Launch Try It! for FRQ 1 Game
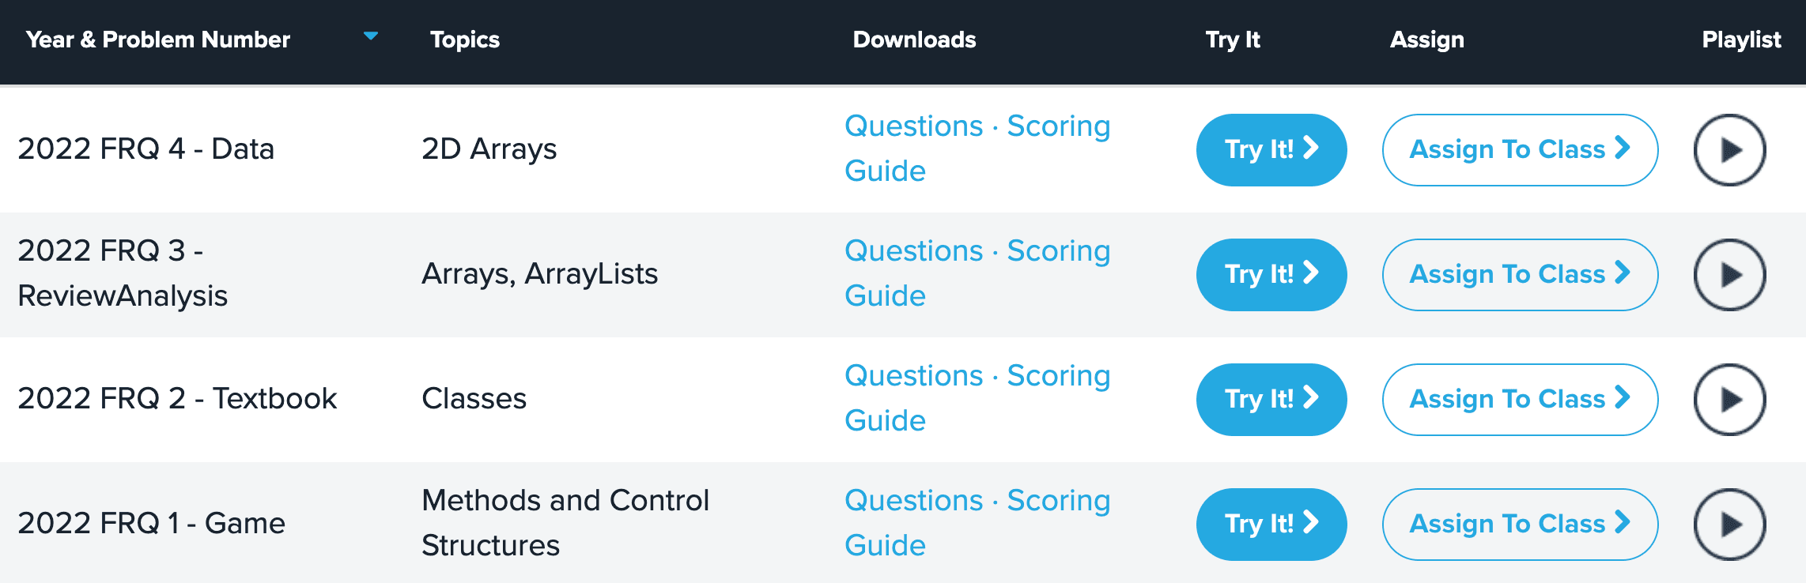 pyautogui.click(x=1271, y=525)
